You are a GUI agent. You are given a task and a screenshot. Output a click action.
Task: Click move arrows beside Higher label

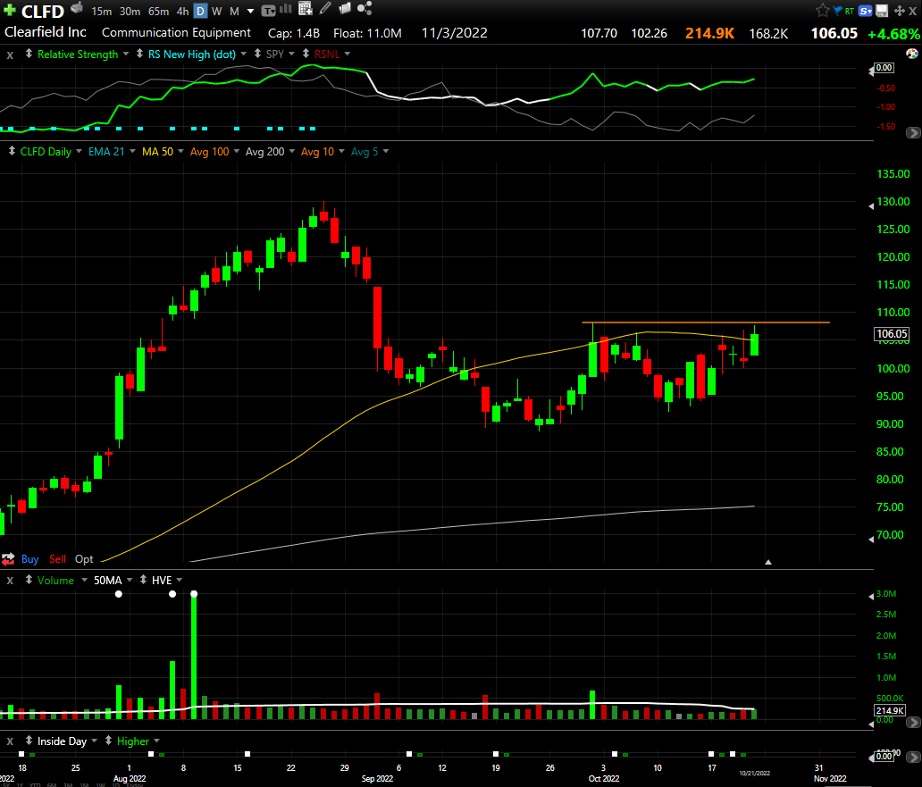108,741
